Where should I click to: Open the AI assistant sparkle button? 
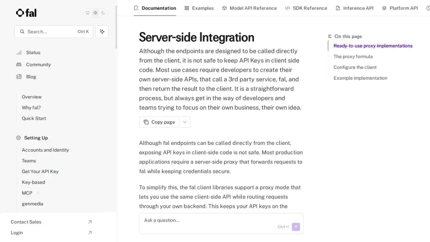coord(102,32)
